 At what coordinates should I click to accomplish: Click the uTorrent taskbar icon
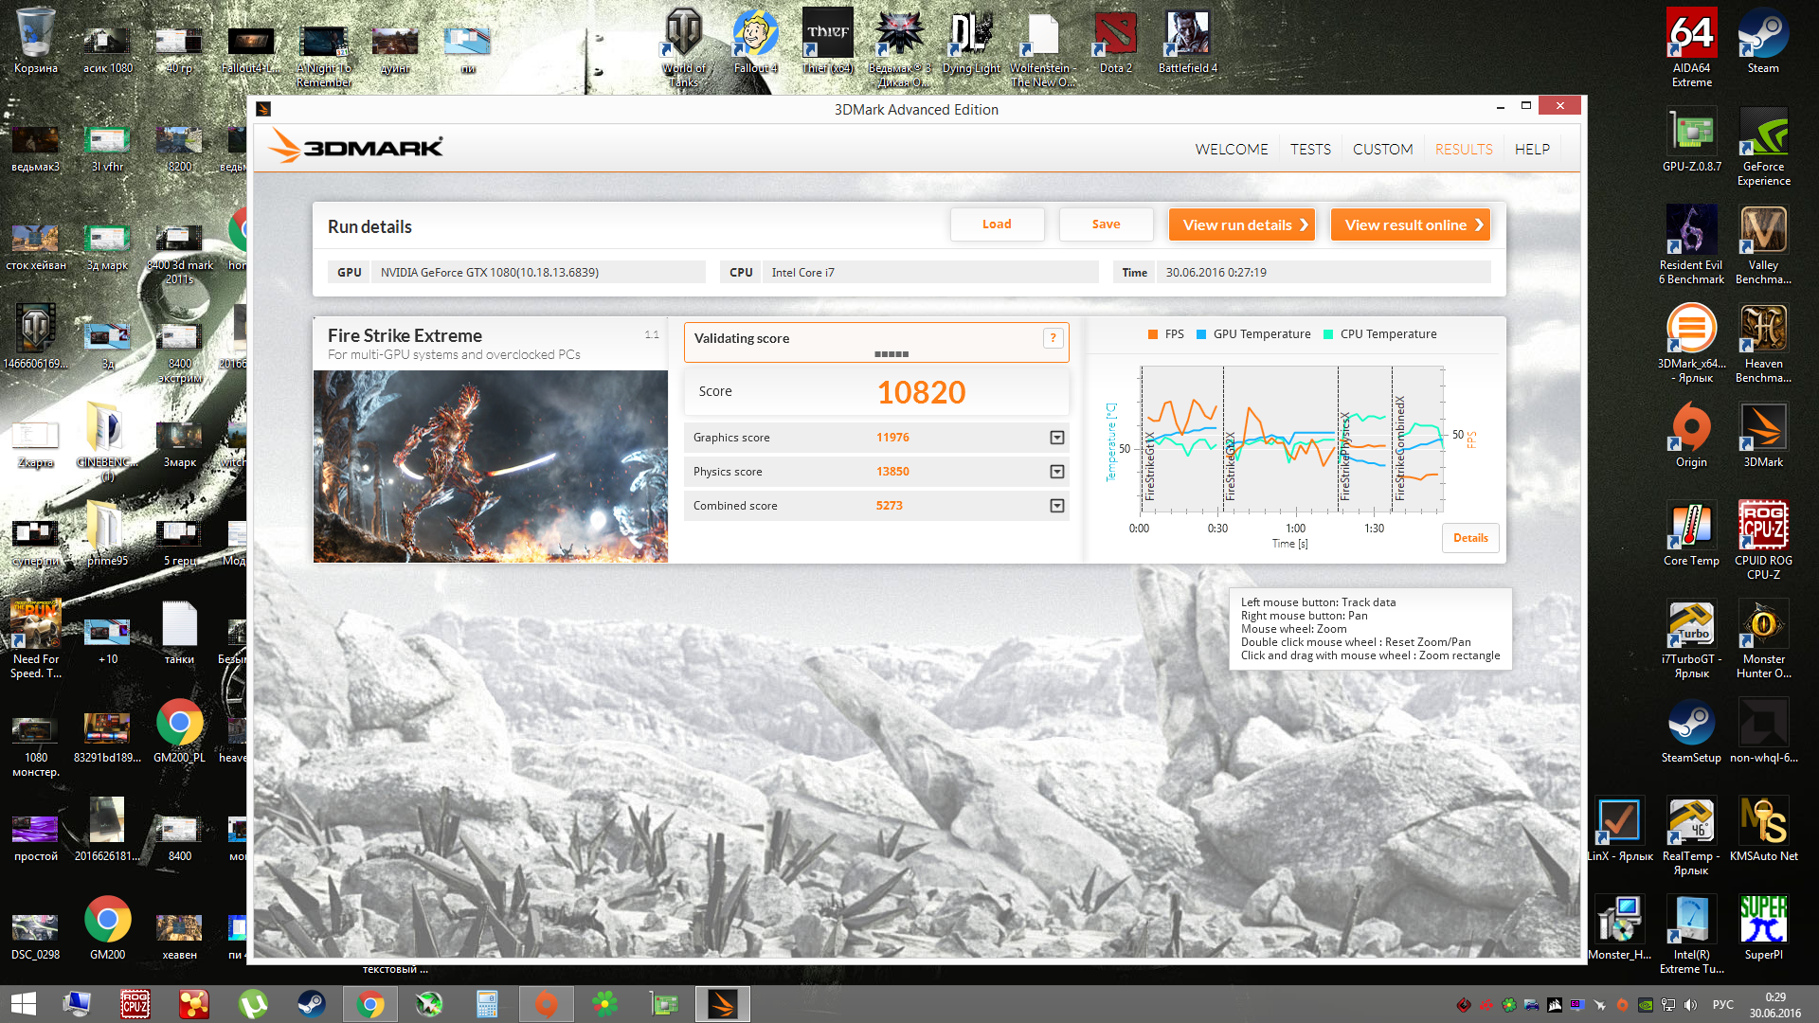(x=252, y=1004)
